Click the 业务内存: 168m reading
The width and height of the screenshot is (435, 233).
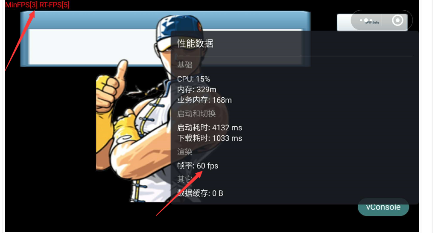pos(204,100)
